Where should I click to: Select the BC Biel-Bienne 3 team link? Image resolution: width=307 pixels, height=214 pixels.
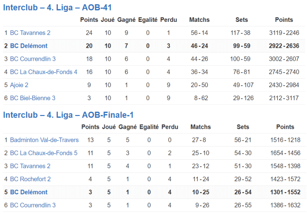pyautogui.click(x=33, y=98)
